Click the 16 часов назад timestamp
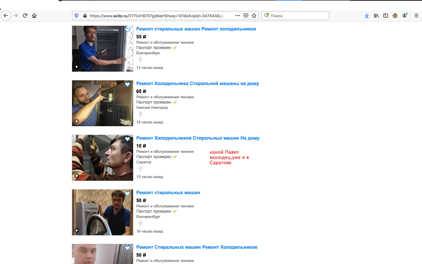The image size is (422, 264). [150, 231]
